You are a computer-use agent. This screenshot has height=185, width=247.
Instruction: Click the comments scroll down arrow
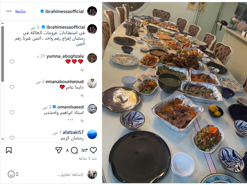(2, 139)
